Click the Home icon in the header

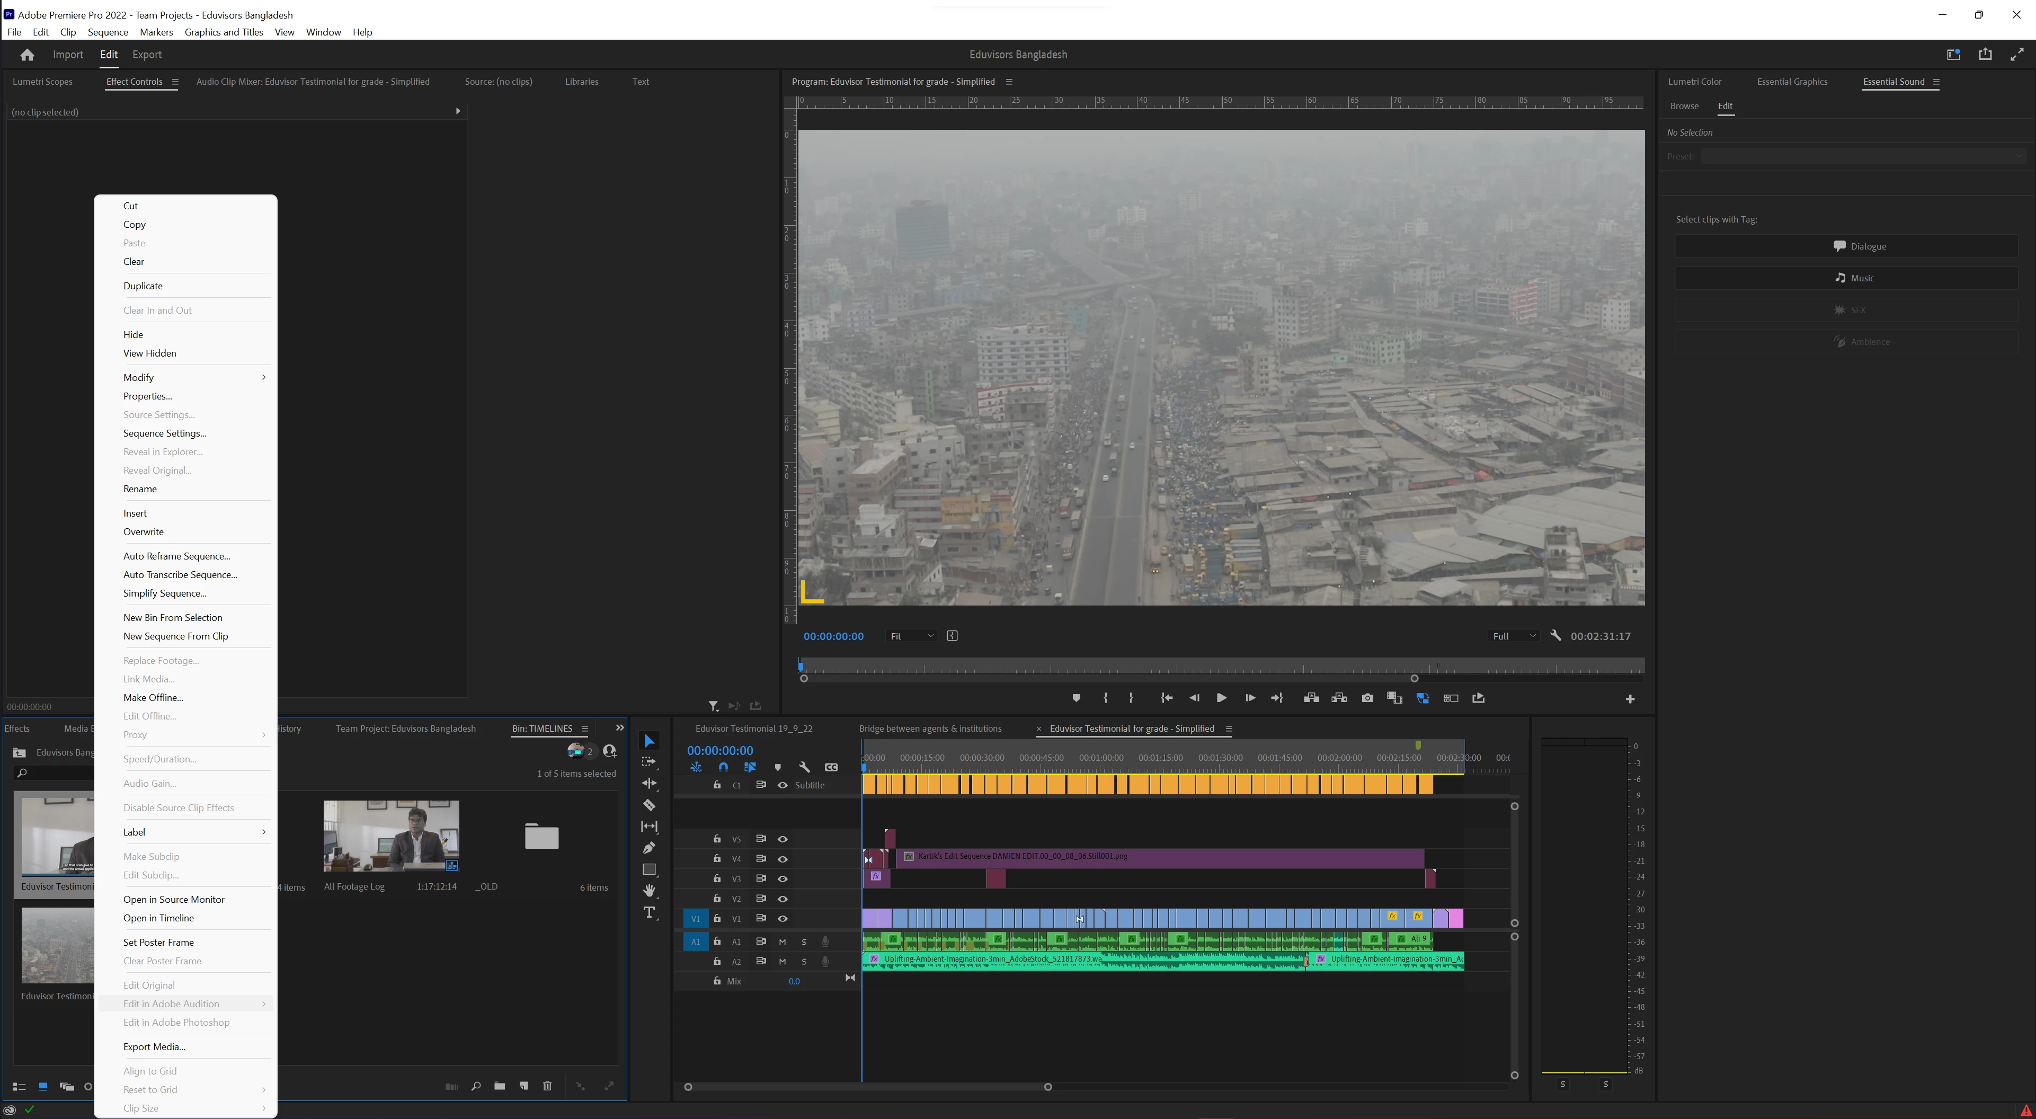[27, 55]
